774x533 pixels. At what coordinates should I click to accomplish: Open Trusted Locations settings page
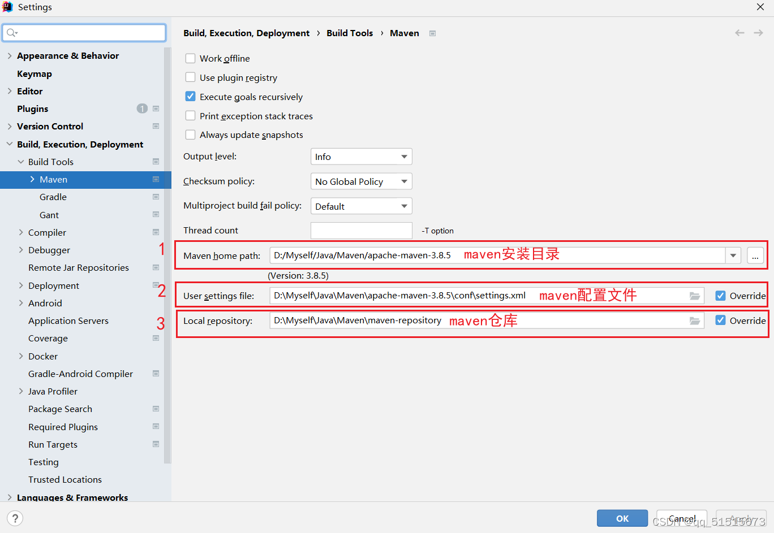65,479
